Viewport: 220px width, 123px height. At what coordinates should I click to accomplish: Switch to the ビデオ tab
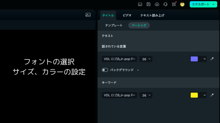point(127,15)
